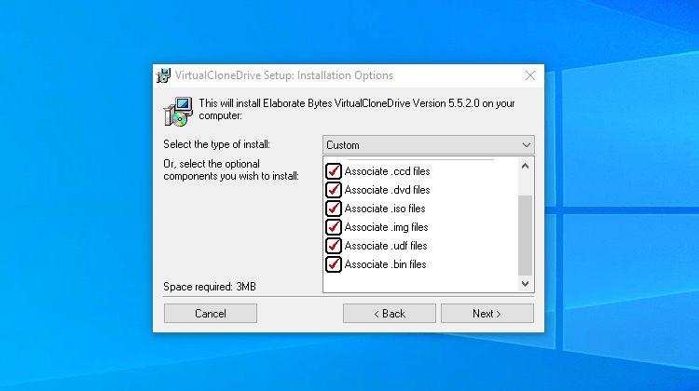
Task: Uncheck Associate .ccd files checkbox
Action: [334, 171]
